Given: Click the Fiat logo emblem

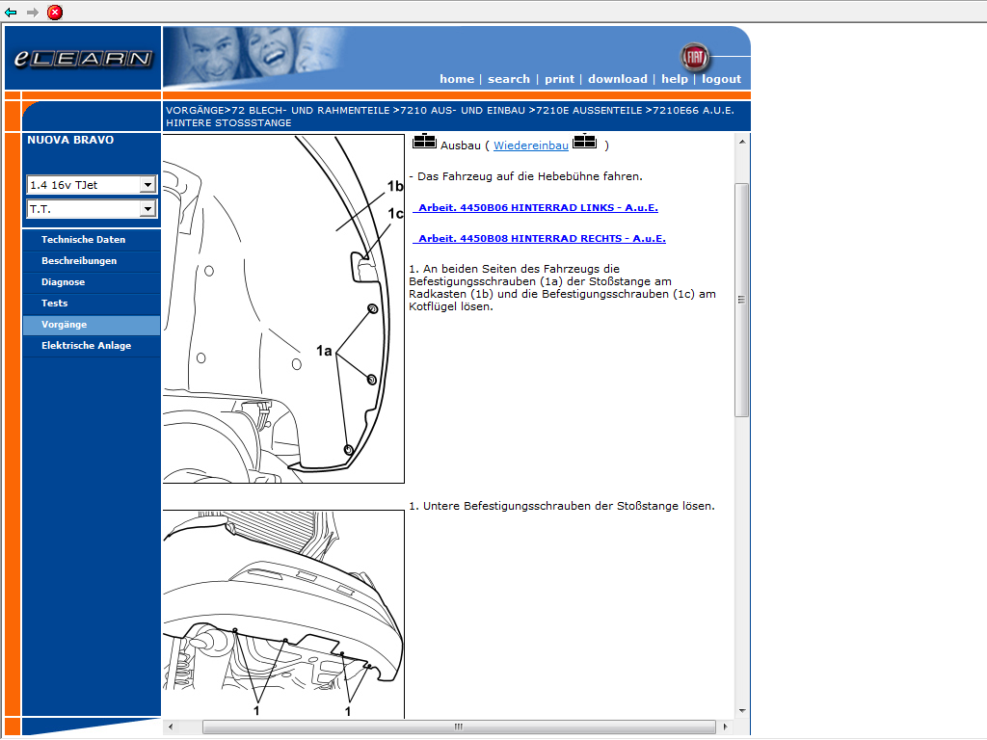Looking at the screenshot, I should click(x=694, y=57).
